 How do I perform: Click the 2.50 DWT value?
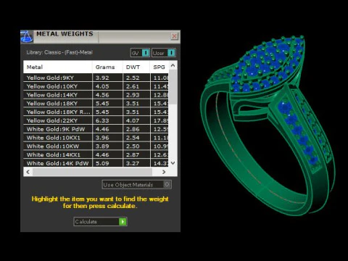tap(133, 146)
